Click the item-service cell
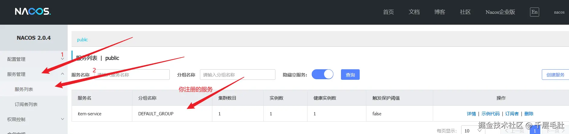Image resolution: width=569 pixels, height=134 pixels. (102, 114)
